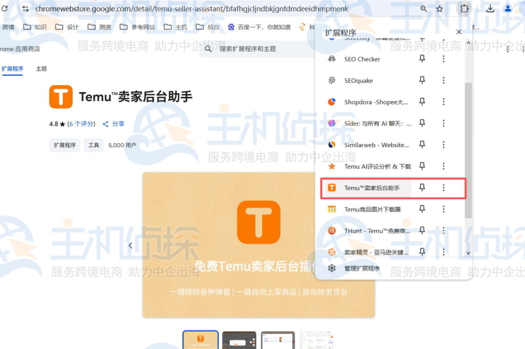The width and height of the screenshot is (525, 349).
Task: Switch to the 主题 tab
Action: tap(41, 68)
